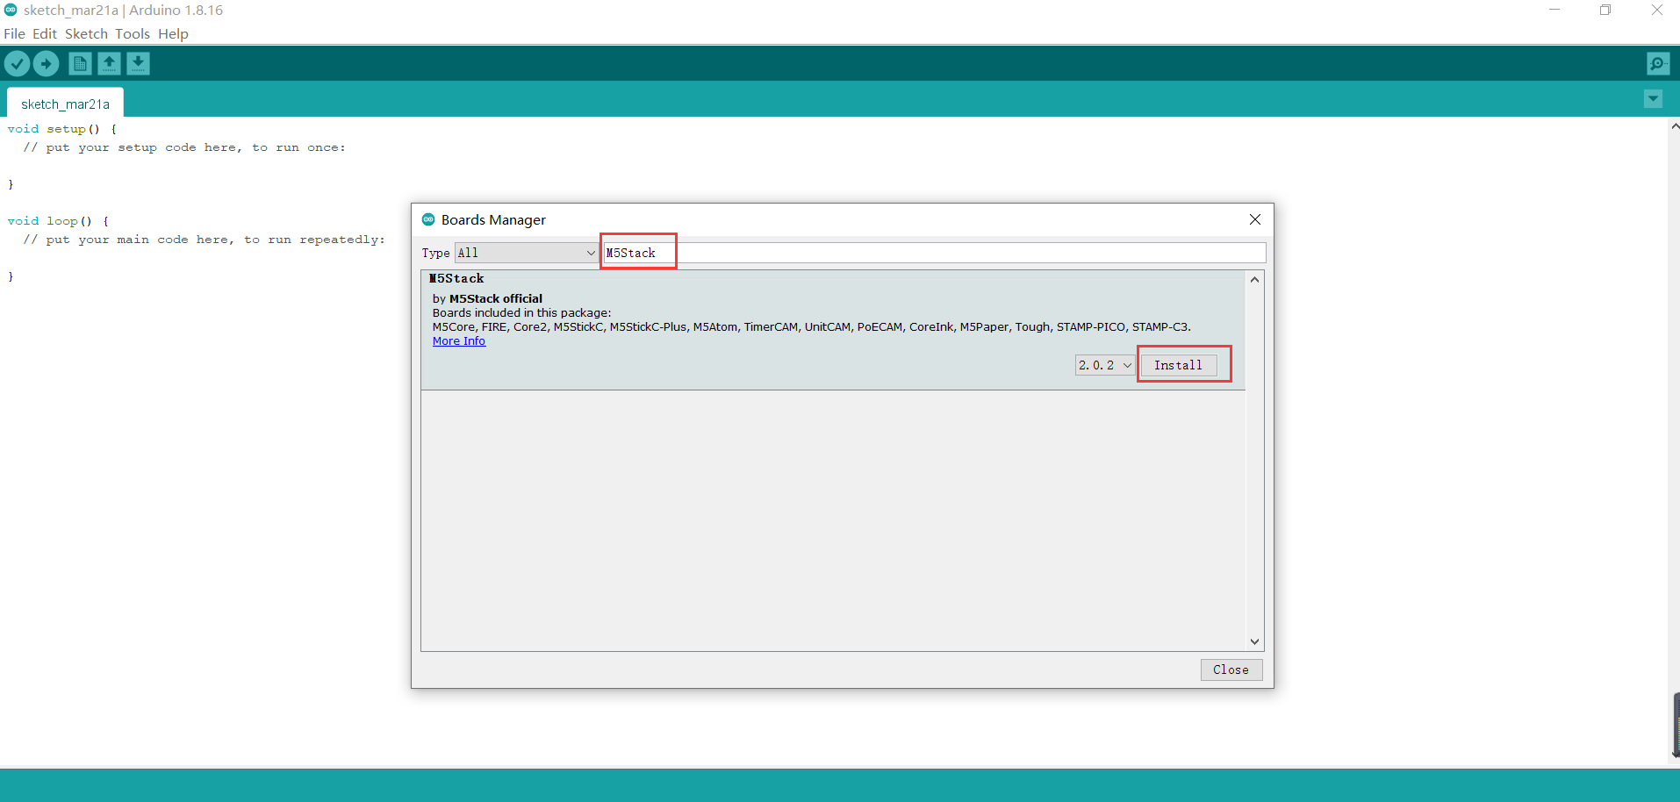Select the sketch_mar21a tab
Image resolution: width=1680 pixels, height=802 pixels.
pyautogui.click(x=65, y=104)
